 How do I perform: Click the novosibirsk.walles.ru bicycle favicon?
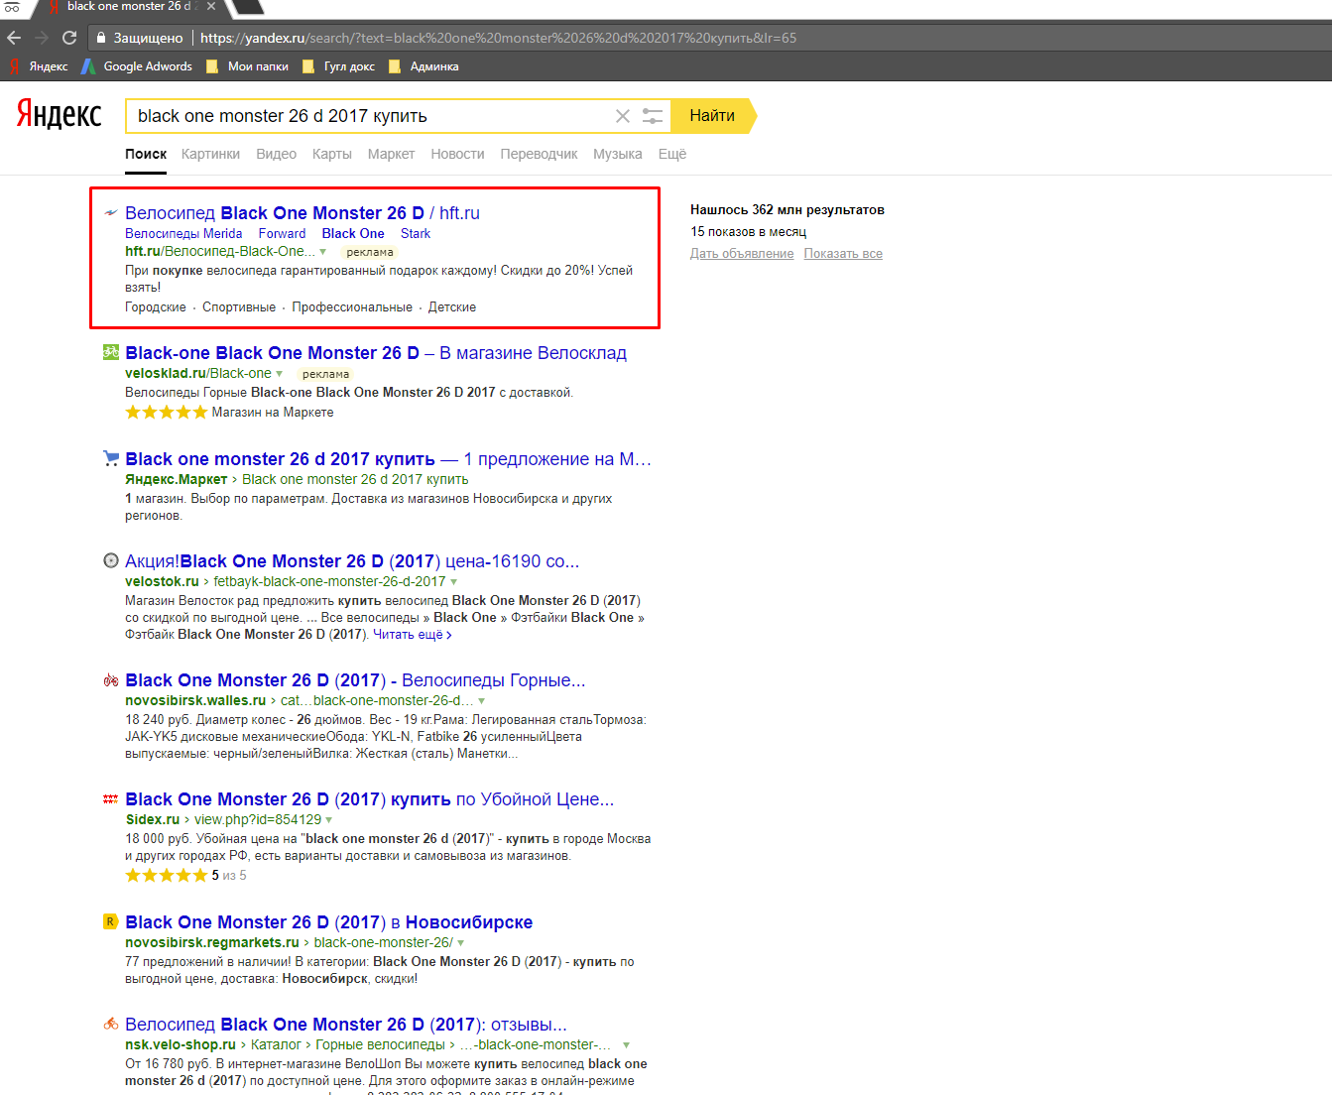point(111,679)
